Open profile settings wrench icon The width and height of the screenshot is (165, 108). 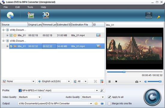tap(102, 90)
